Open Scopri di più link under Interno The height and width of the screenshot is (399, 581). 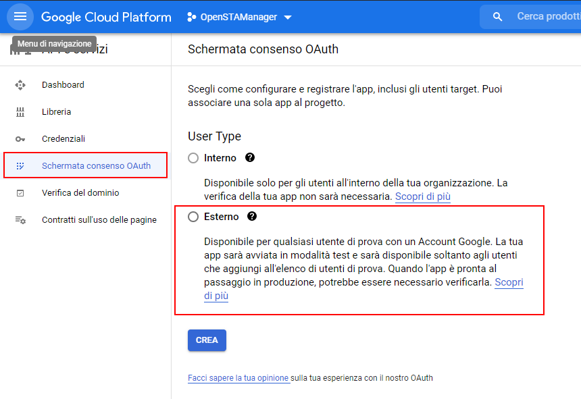(422, 196)
